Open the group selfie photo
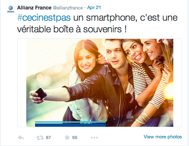 (x=100, y=83)
